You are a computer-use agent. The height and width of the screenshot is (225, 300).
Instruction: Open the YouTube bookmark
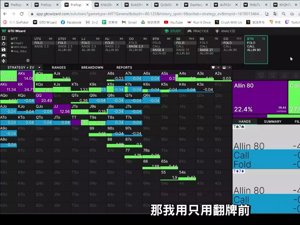click(173, 22)
